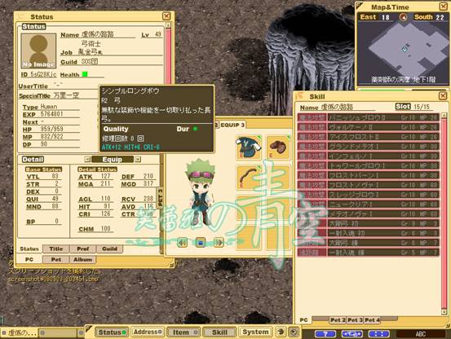451x339 pixels.
Task: Click the repair count square icon in tooltip
Action: pos(140,139)
